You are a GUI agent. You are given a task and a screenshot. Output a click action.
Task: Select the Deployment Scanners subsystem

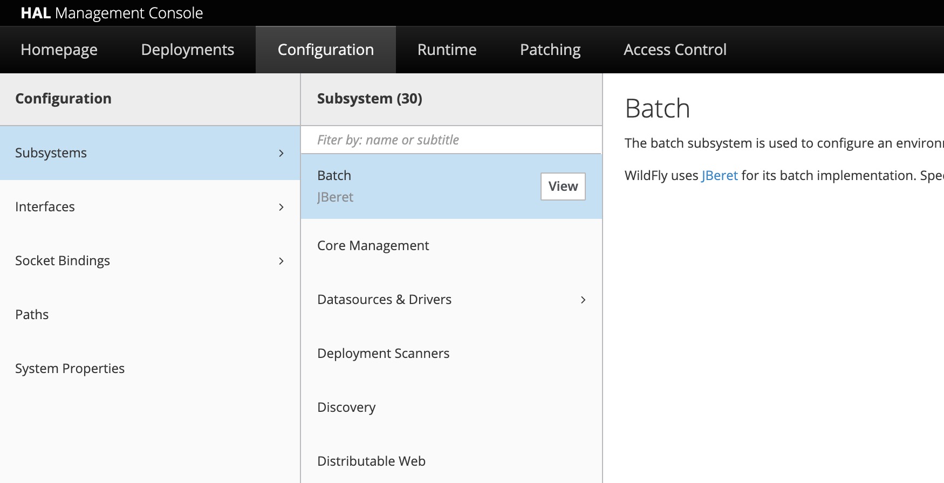pos(452,354)
